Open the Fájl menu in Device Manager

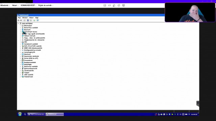point(19,18)
